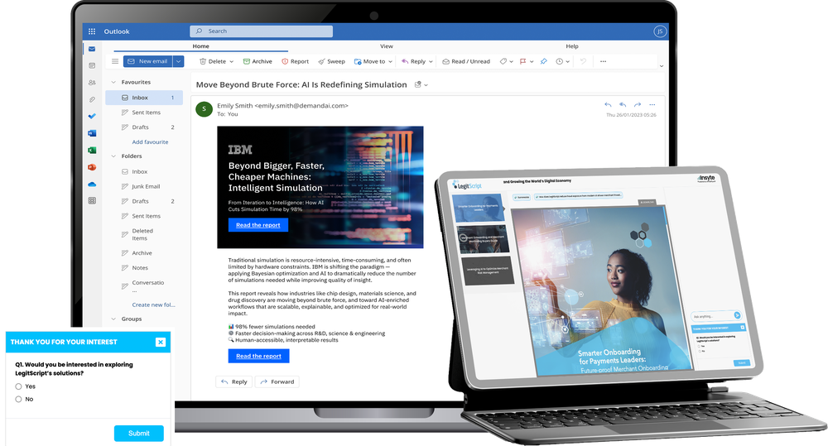Screen dimensions: 828x446
Task: Click the Outlook Search field
Action: click(262, 31)
